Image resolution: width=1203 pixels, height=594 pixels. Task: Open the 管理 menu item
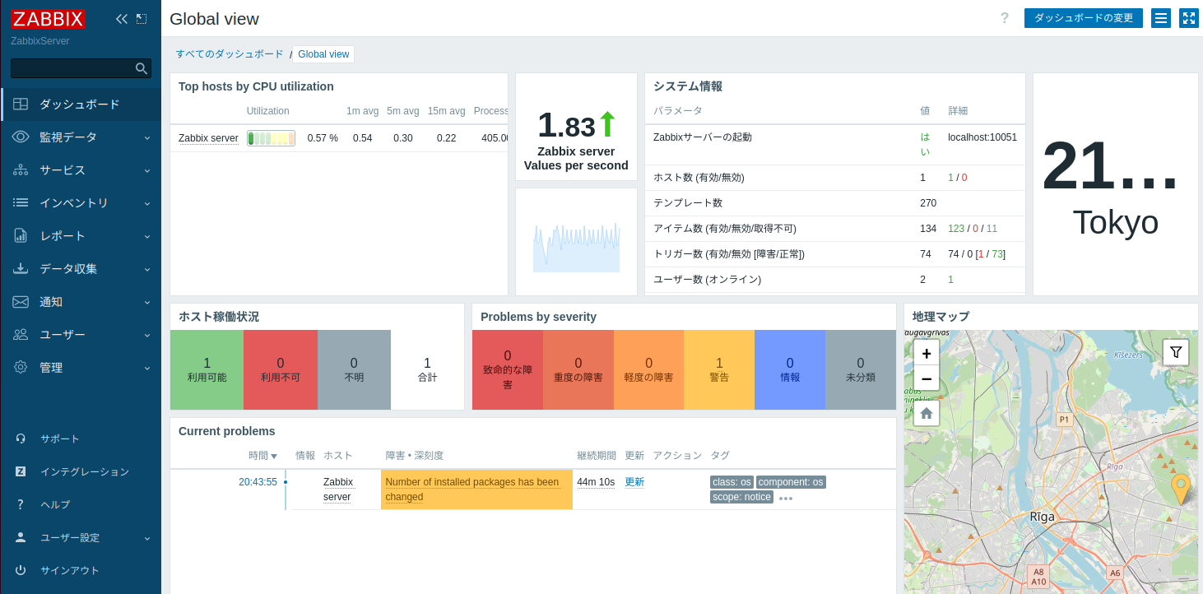tap(20, 367)
